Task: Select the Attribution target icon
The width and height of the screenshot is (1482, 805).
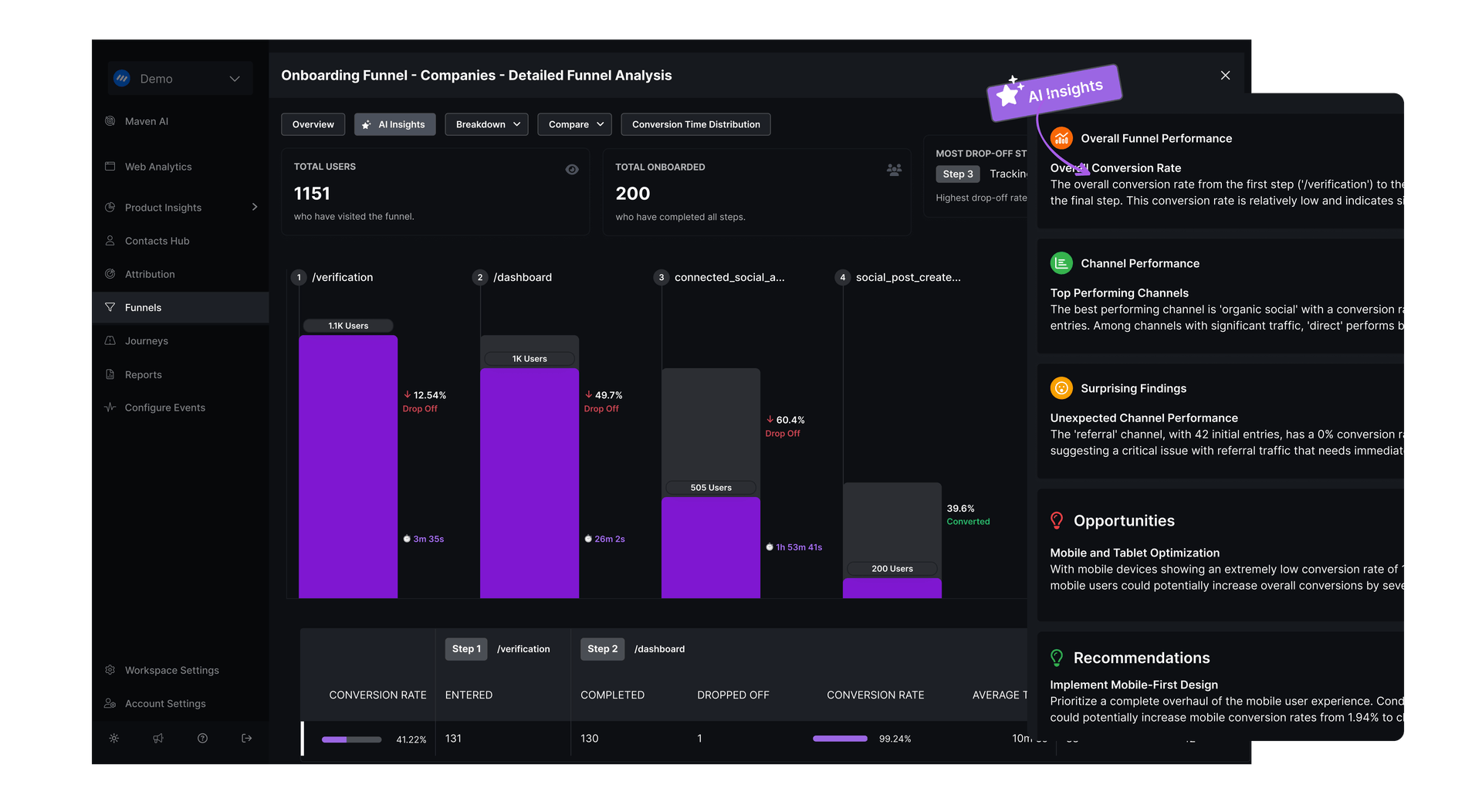Action: pos(111,274)
